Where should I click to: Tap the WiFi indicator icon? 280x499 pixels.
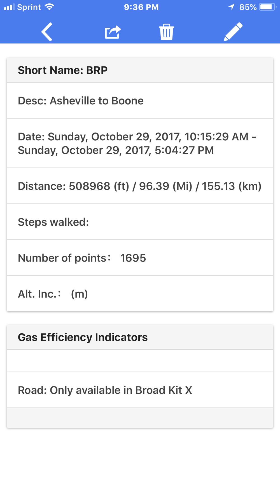(50, 7)
